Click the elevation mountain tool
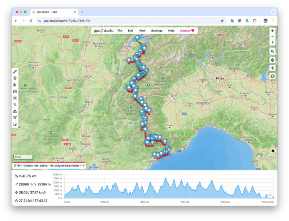Image resolution: width=289 pixels, height=221 pixels. coord(15,111)
